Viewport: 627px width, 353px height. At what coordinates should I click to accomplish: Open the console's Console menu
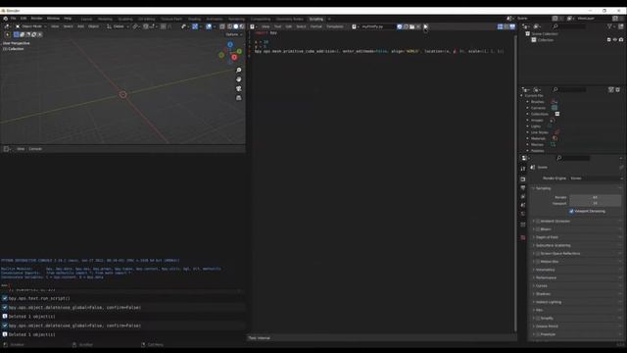point(35,149)
